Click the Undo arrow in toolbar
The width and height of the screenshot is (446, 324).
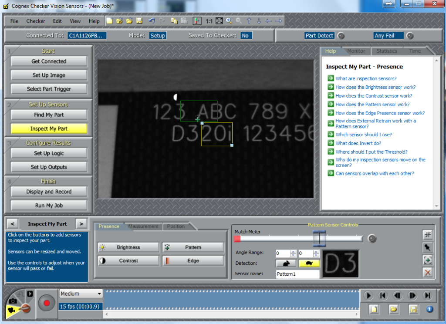152,21
